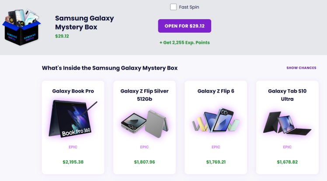Click the EPIC label under Galaxy Book Pro
The width and height of the screenshot is (327, 181).
73,147
